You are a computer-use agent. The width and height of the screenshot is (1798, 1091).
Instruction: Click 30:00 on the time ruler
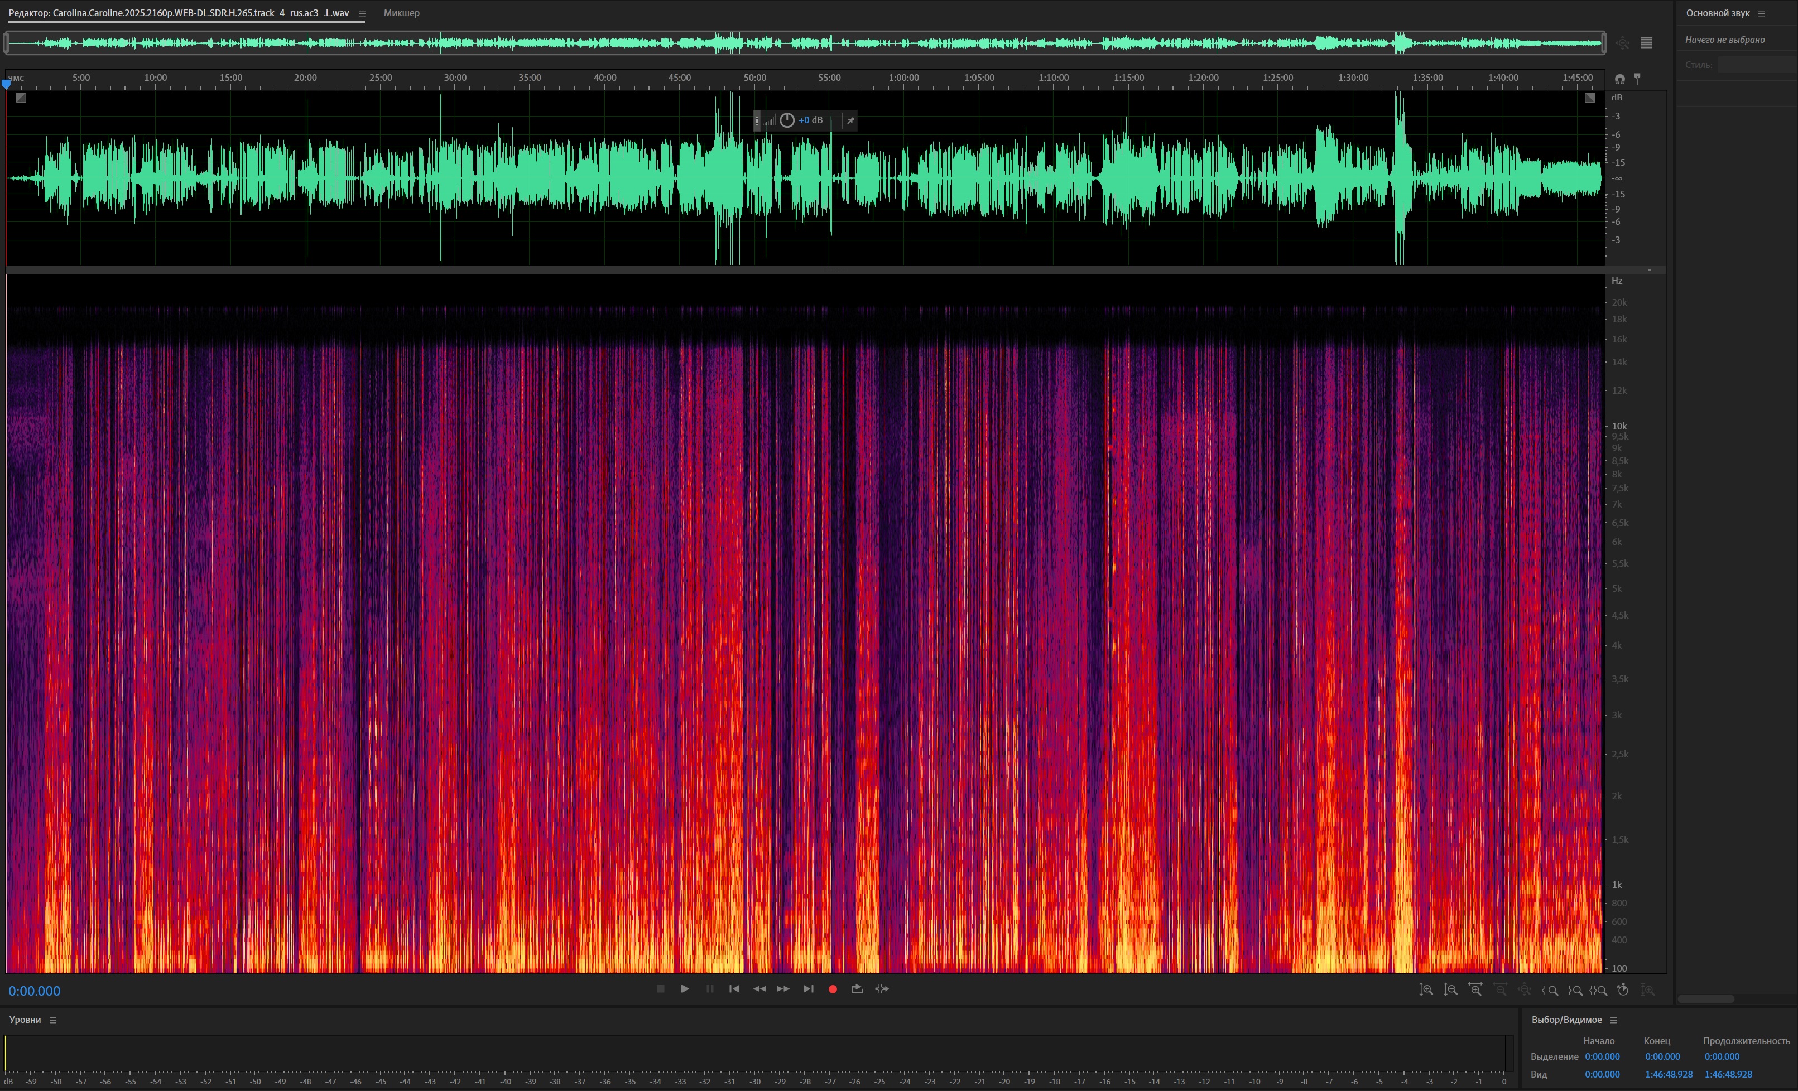(x=455, y=78)
